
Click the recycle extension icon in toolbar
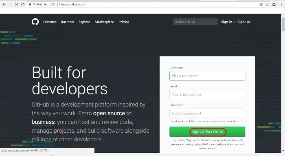click(274, 4)
